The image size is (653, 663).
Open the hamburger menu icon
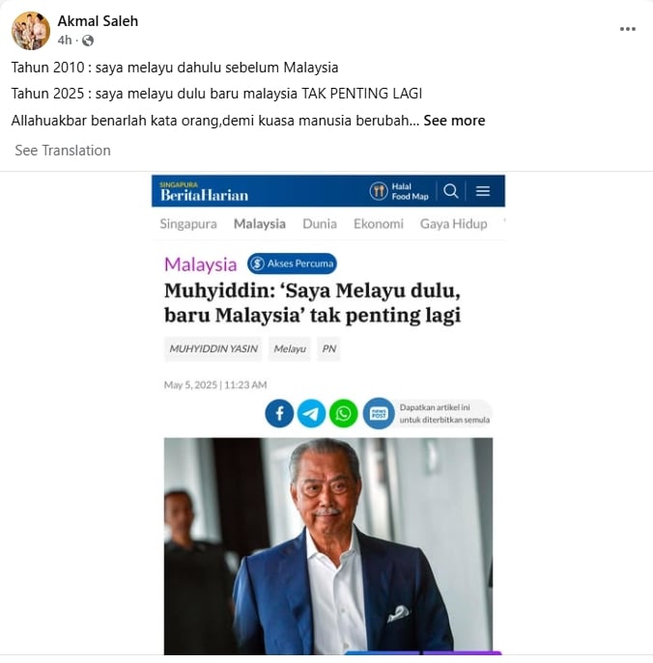point(483,191)
